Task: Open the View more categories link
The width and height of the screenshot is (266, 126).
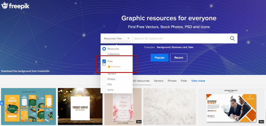Action: pyautogui.click(x=198, y=81)
